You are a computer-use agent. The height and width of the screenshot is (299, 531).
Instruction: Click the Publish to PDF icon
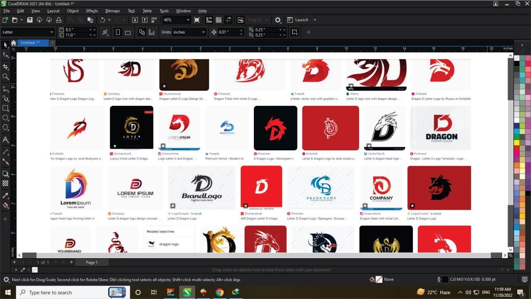[154, 20]
